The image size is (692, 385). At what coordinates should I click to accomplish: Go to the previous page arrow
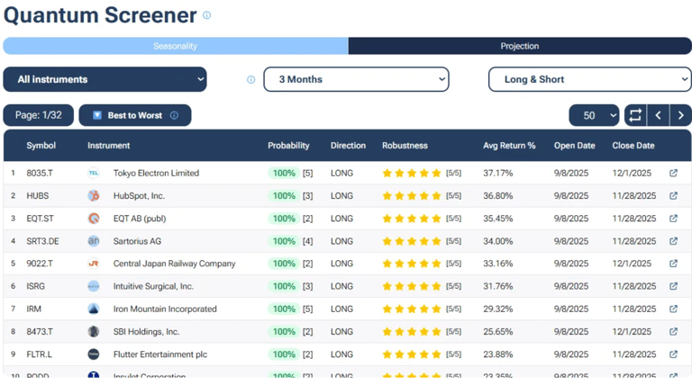658,115
